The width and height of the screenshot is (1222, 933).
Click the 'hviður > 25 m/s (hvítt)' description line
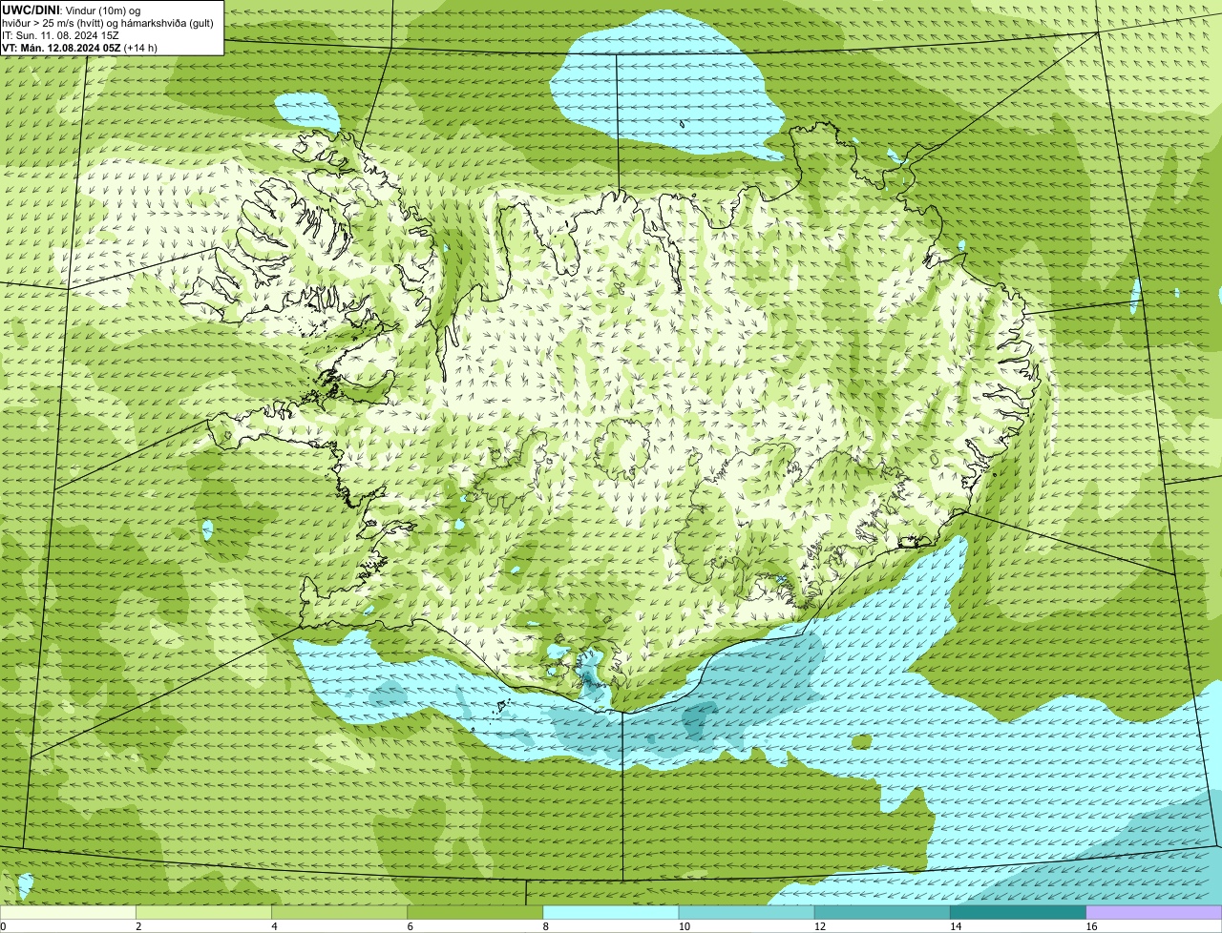pyautogui.click(x=108, y=23)
